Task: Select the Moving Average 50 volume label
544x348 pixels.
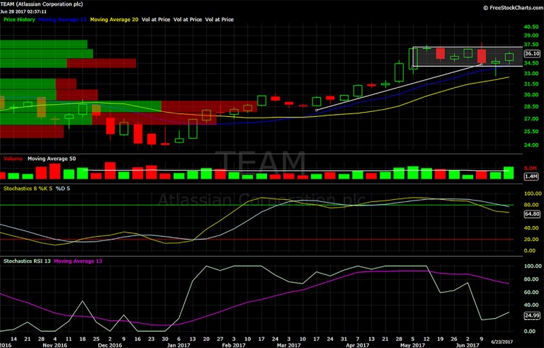Action: point(52,159)
